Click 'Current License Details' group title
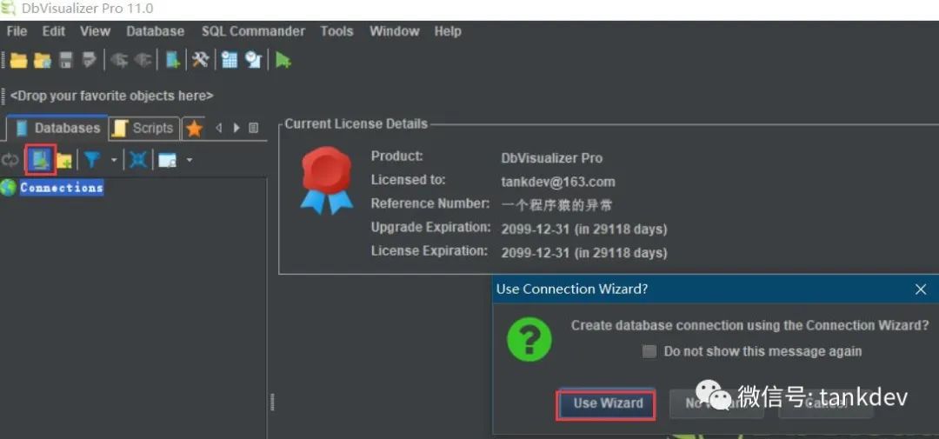The width and height of the screenshot is (939, 439). (x=356, y=124)
